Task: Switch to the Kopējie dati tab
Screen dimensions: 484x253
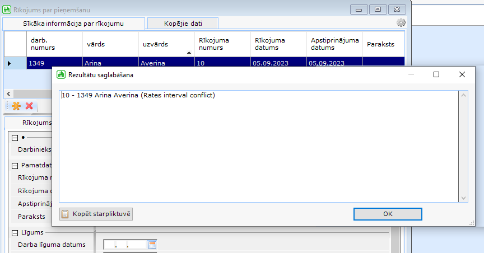Action: click(x=183, y=24)
